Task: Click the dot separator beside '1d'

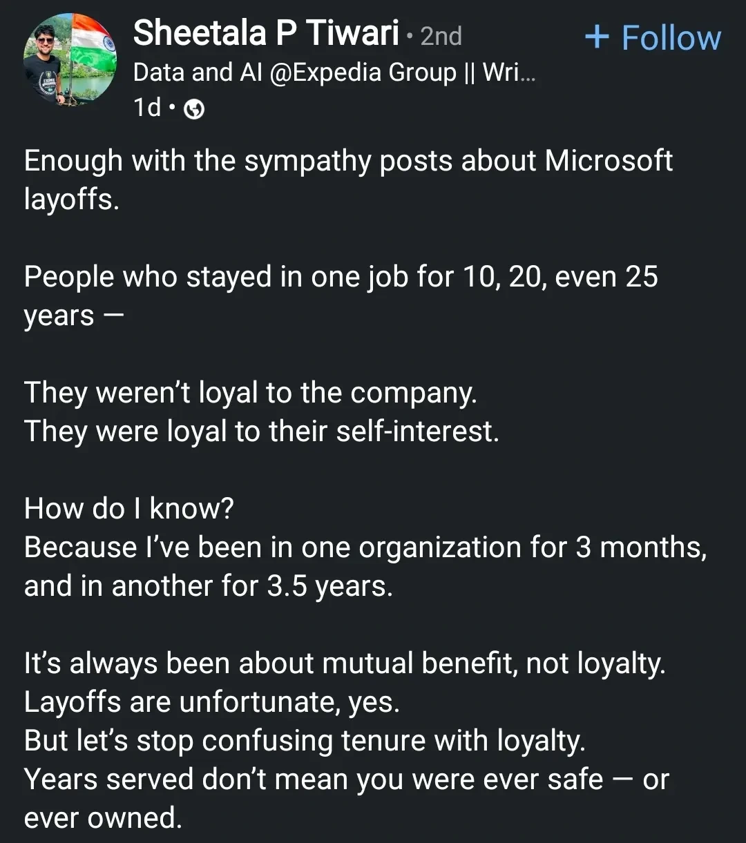Action: (172, 108)
